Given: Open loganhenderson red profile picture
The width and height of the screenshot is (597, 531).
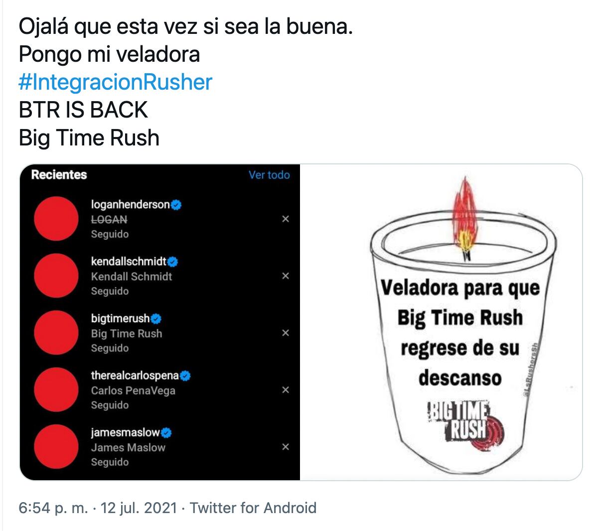Looking at the screenshot, I should click(56, 219).
